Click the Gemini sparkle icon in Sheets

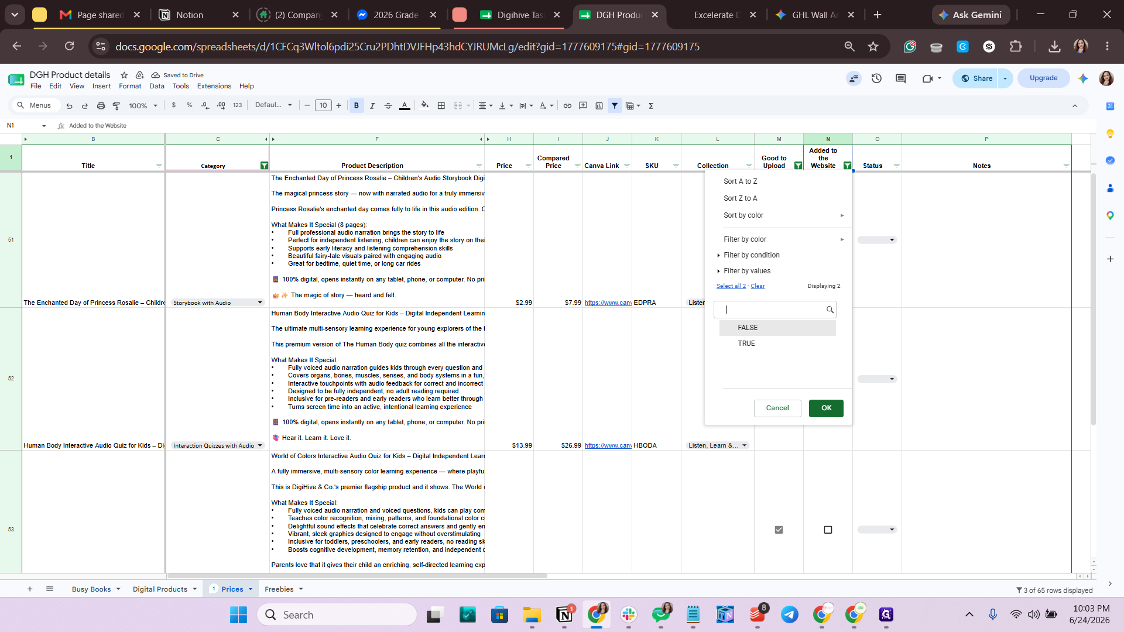click(1083, 78)
